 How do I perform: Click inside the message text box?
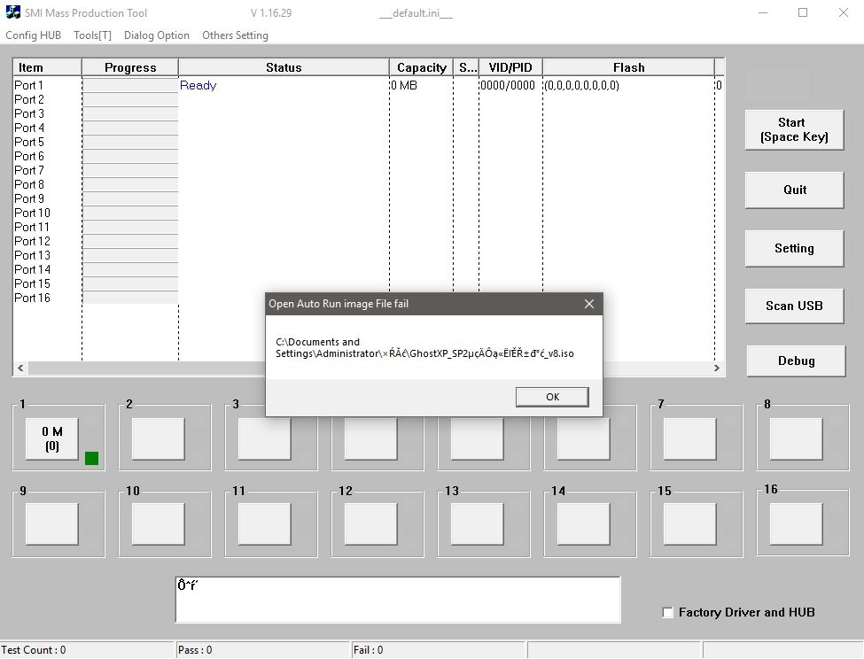coord(398,600)
